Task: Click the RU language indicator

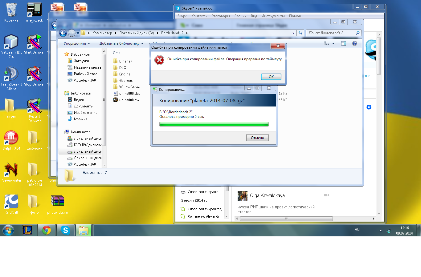Action: [x=357, y=230]
